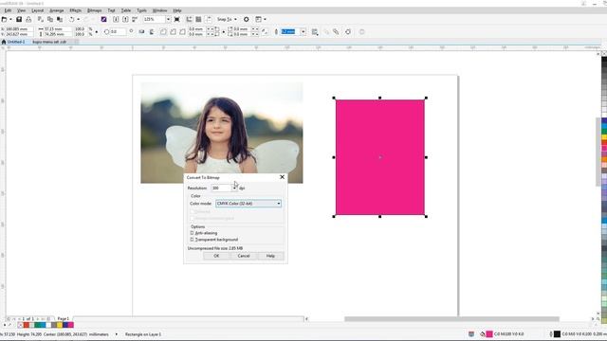Toggle the Transparent background checkbox
This screenshot has width=607, height=341.
click(x=192, y=240)
